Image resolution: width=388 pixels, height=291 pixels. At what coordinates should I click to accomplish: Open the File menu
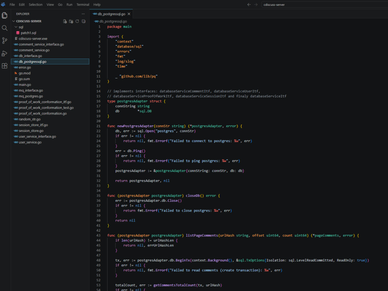(x=12, y=4)
